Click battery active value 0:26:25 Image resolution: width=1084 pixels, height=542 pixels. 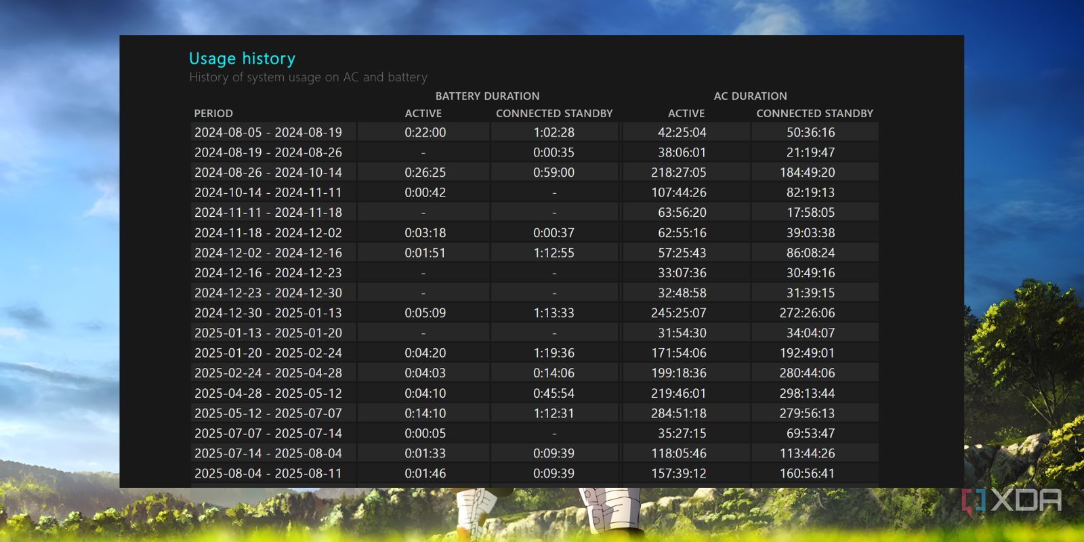click(425, 172)
